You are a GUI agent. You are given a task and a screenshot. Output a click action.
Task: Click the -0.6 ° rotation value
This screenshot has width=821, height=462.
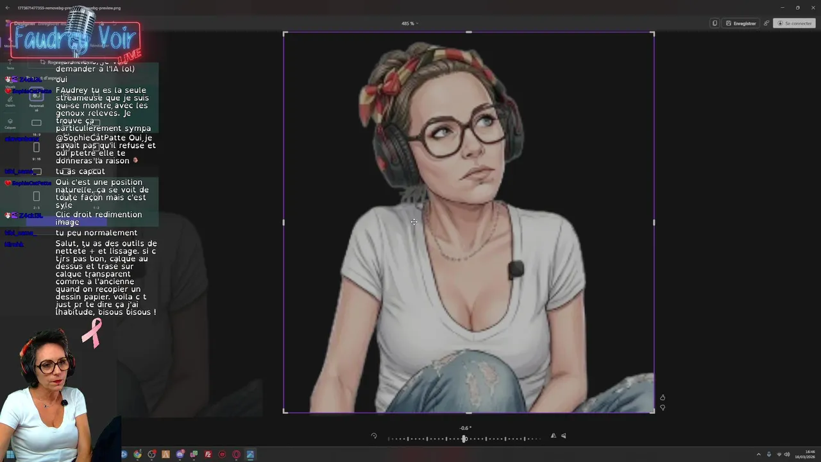[466, 428]
